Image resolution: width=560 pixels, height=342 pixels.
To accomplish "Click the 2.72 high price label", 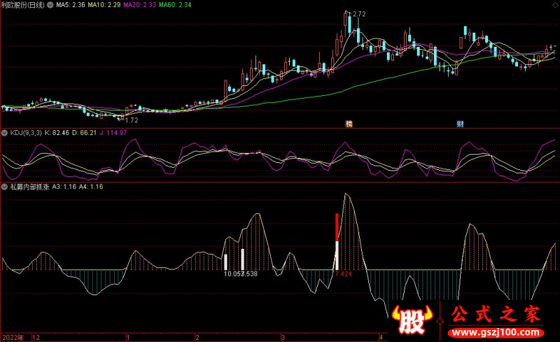I will pos(358,14).
